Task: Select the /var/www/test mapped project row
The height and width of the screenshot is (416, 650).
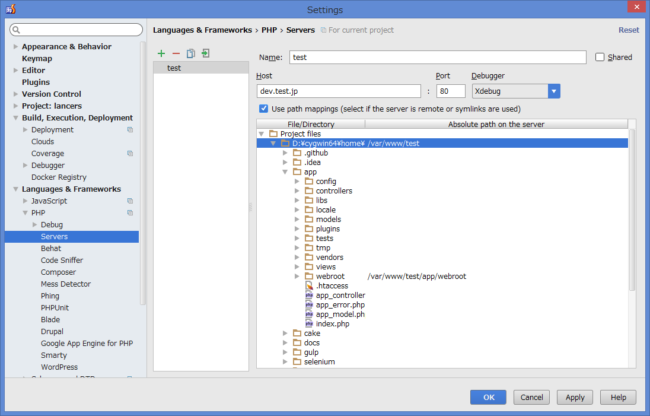Action: coord(442,143)
